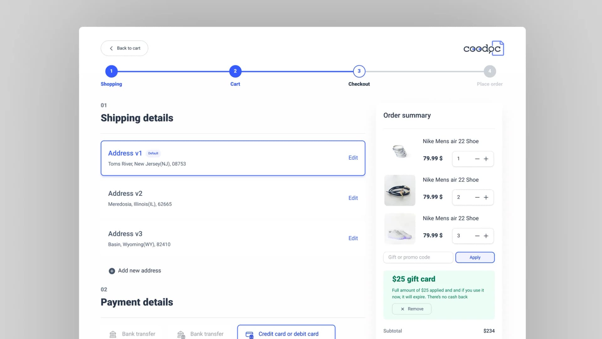This screenshot has width=602, height=339.
Task: Click the '01' section number
Action: 104,105
